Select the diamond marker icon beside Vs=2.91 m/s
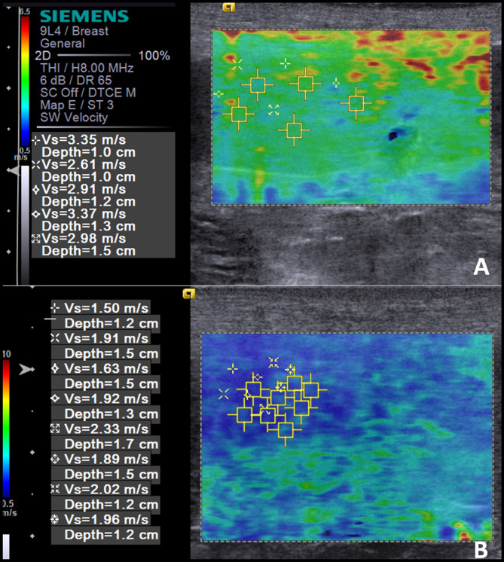The height and width of the screenshot is (562, 504). [36, 190]
